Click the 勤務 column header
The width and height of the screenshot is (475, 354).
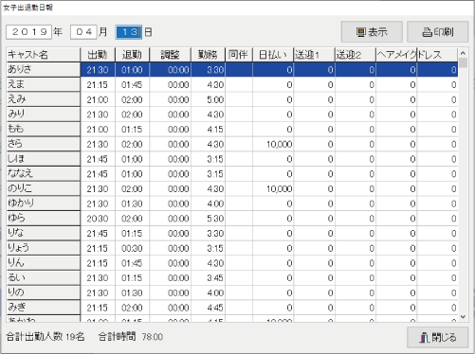pos(208,55)
